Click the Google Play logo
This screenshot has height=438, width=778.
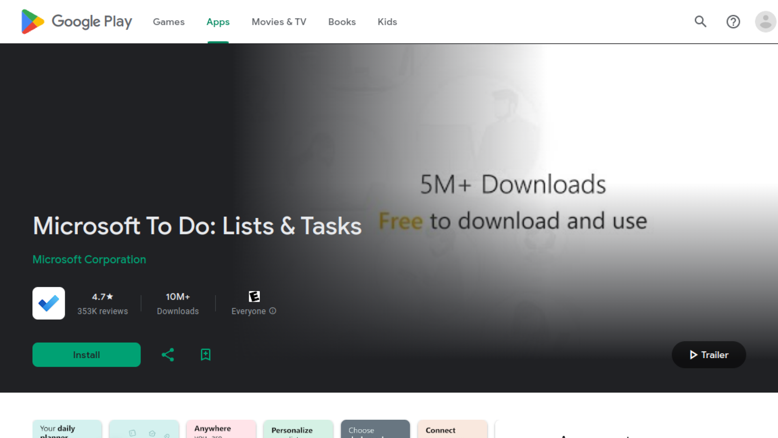click(76, 21)
